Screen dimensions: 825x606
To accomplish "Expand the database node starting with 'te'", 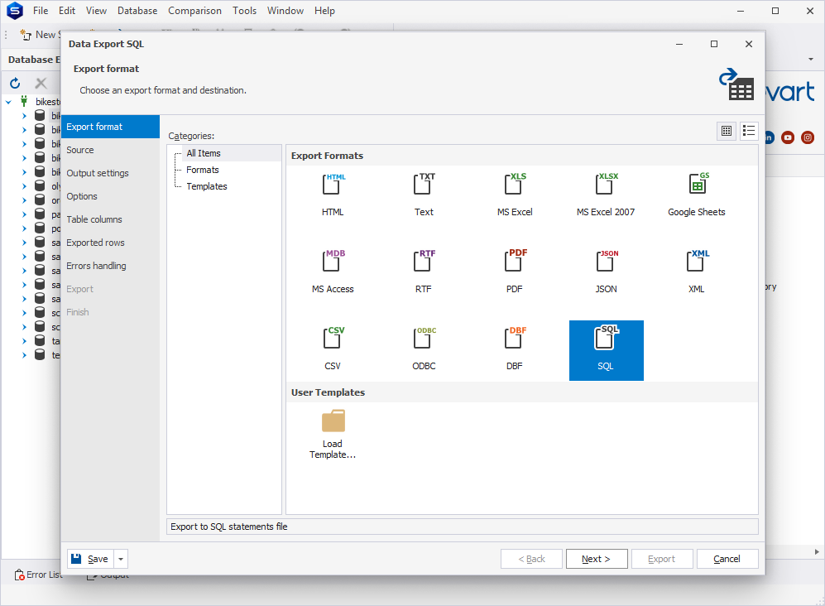I will pos(24,355).
